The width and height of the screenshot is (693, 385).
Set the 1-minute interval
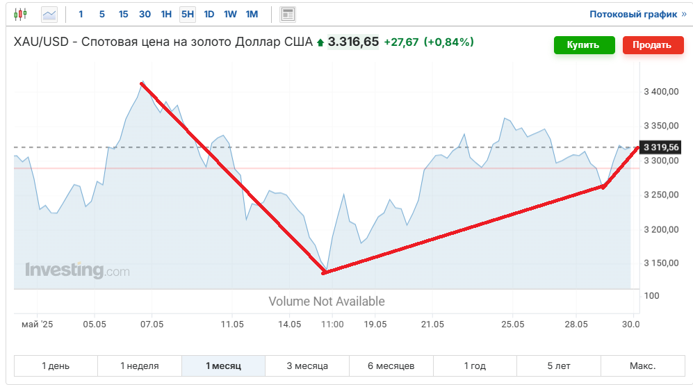(x=81, y=15)
